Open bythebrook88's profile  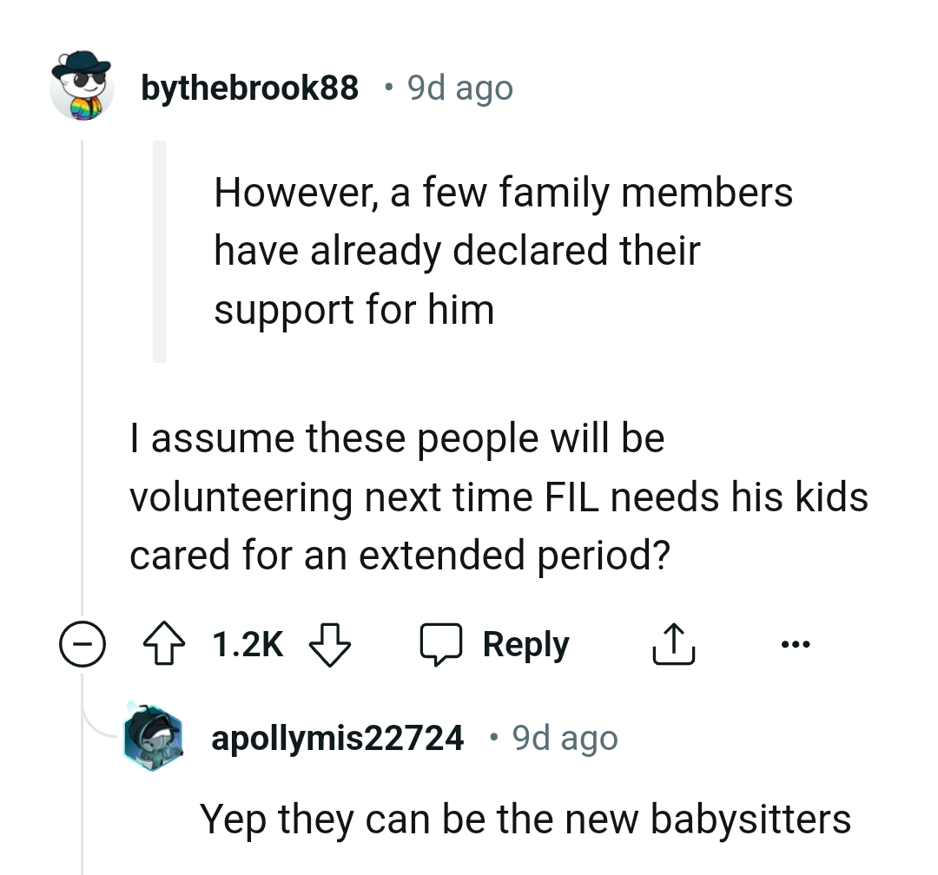pos(250,87)
